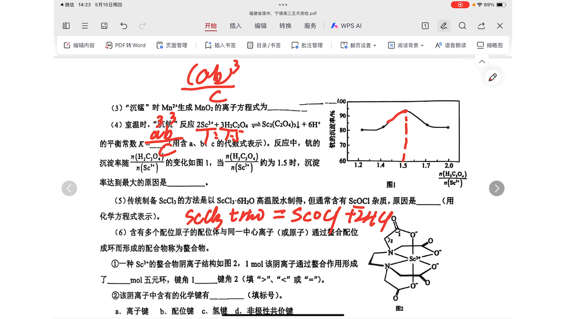The image size is (566, 319).
Task: Open the page number indicator icon
Action: click(x=425, y=26)
